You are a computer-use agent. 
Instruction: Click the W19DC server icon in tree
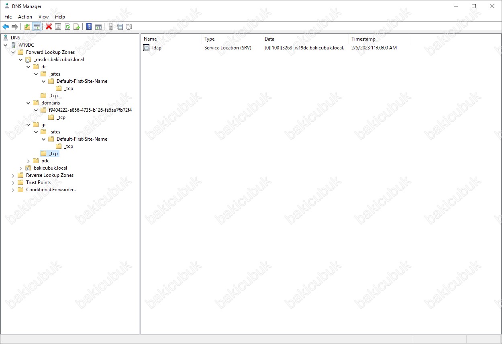click(13, 45)
